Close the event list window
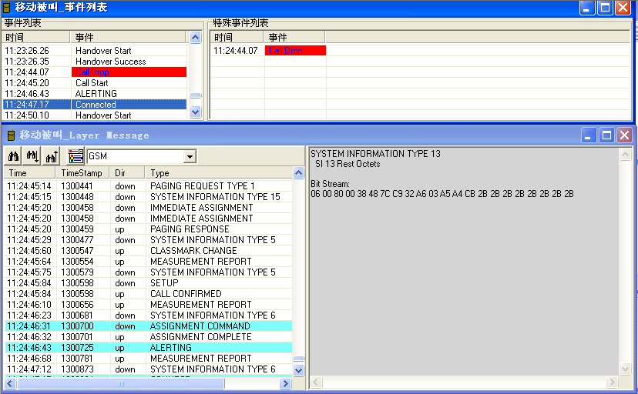 coord(623,8)
